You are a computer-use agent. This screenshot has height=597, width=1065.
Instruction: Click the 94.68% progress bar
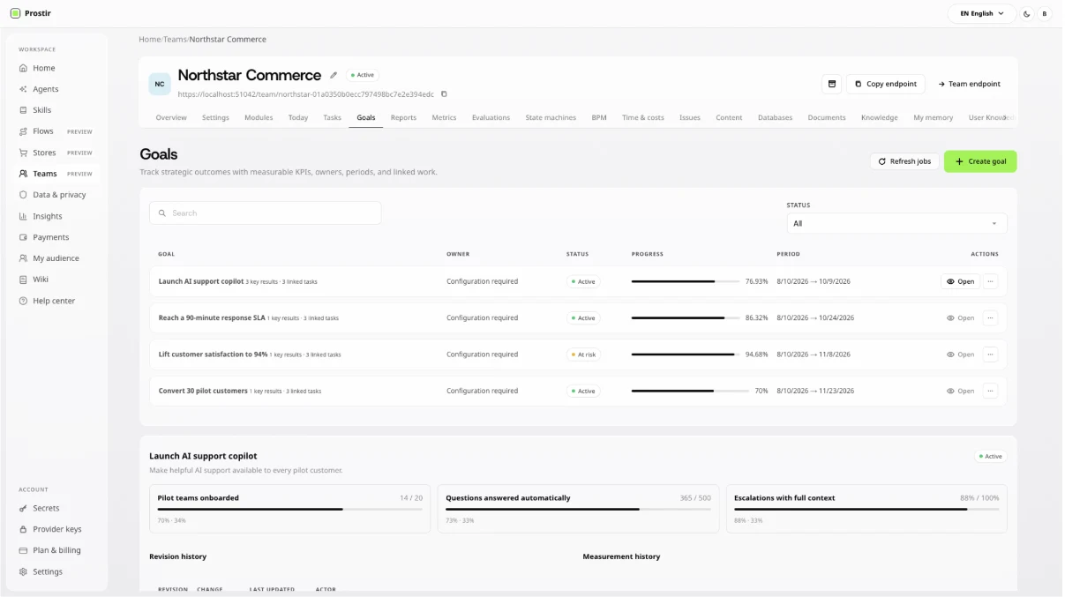click(686, 354)
